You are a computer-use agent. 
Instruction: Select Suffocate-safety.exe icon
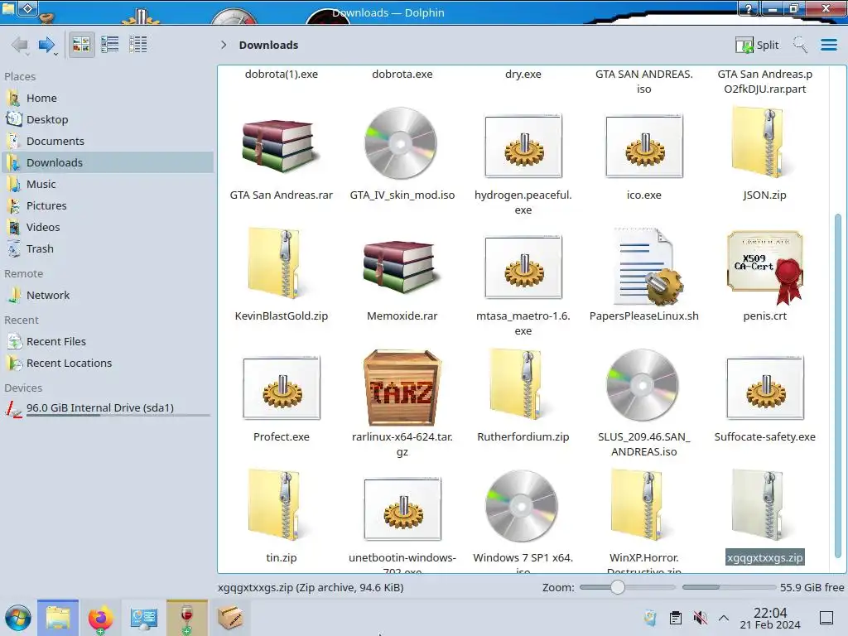pyautogui.click(x=764, y=388)
